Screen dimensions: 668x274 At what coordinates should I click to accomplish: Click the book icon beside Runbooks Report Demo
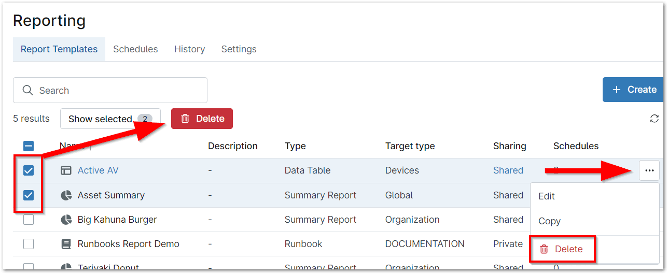[66, 244]
